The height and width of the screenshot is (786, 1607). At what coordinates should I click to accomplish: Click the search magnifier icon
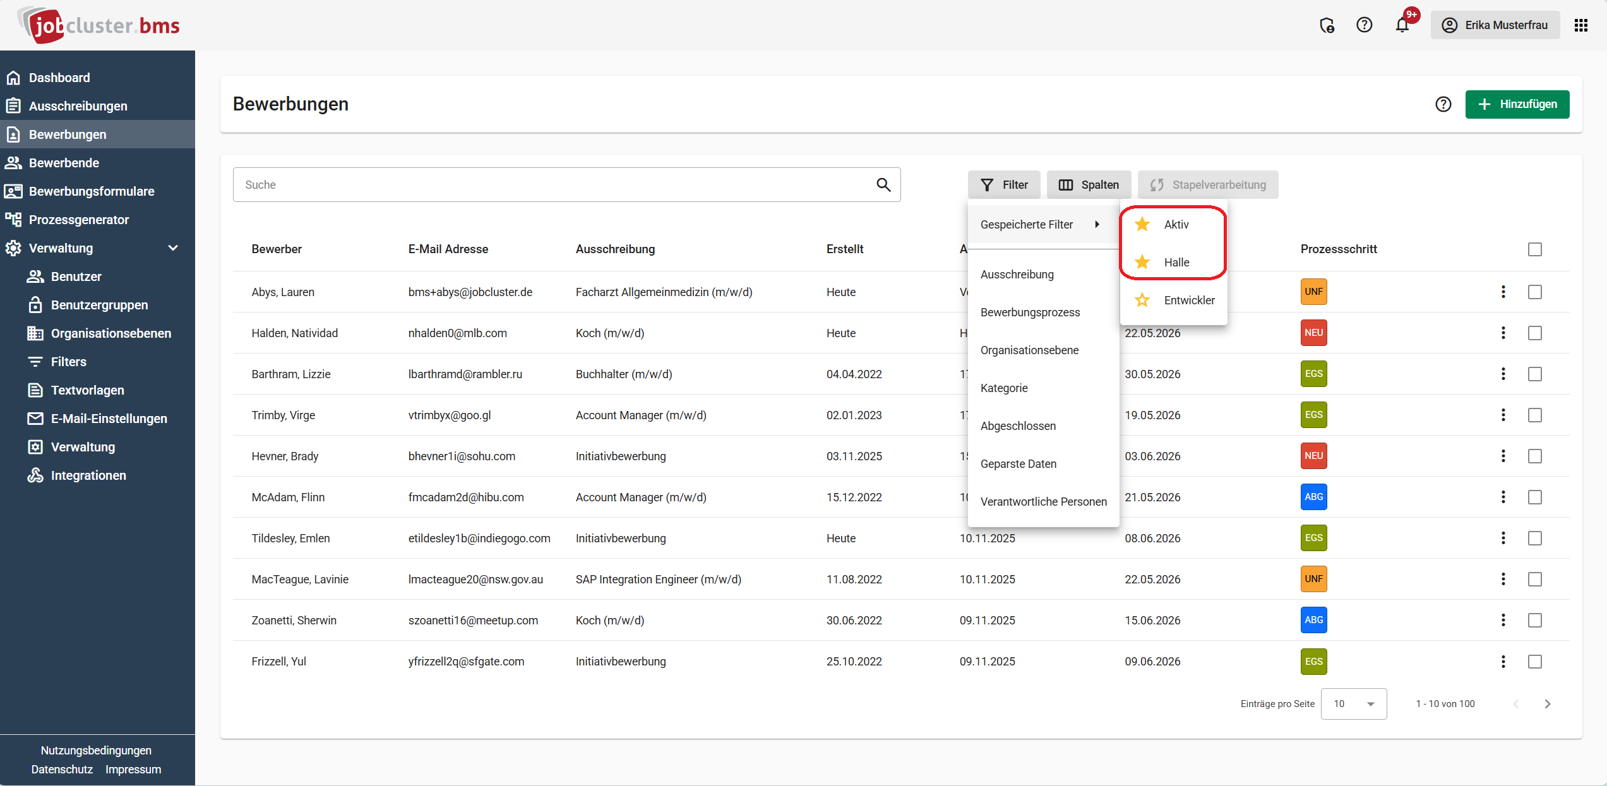pos(883,185)
